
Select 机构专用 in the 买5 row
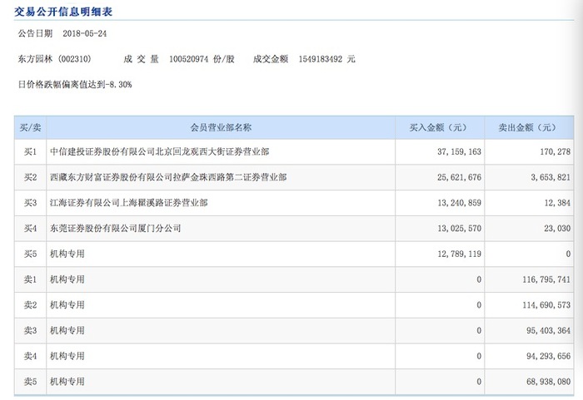pos(67,254)
